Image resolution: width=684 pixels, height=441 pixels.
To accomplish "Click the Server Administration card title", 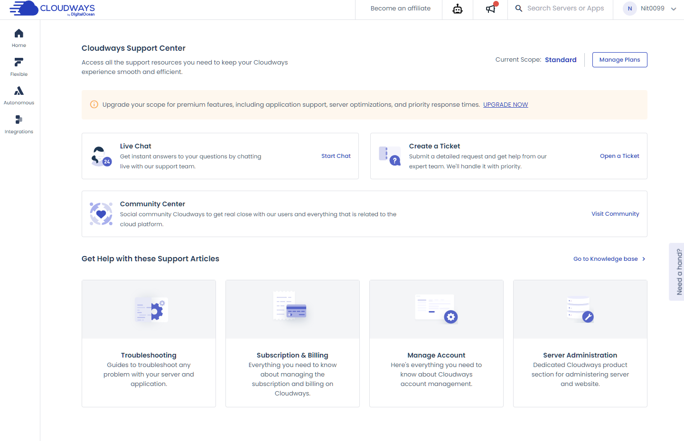I will point(580,355).
